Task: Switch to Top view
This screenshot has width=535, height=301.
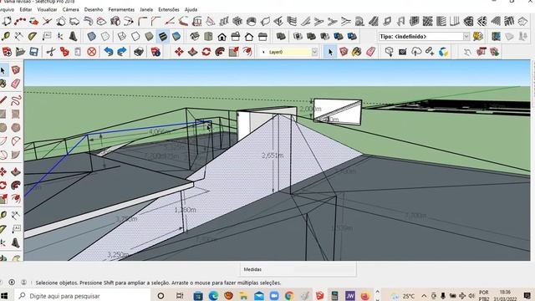Action: (x=208, y=36)
